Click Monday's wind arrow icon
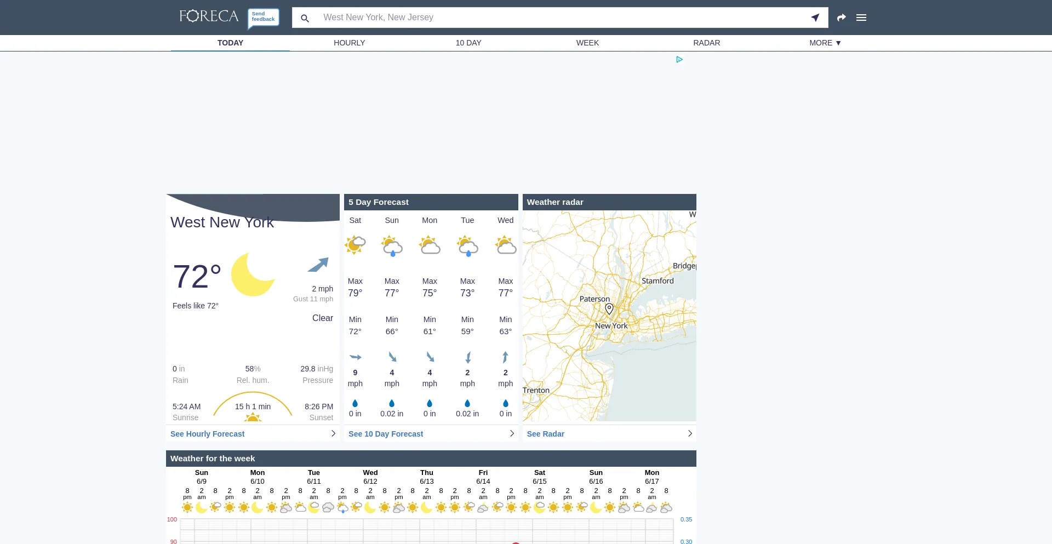 [430, 357]
